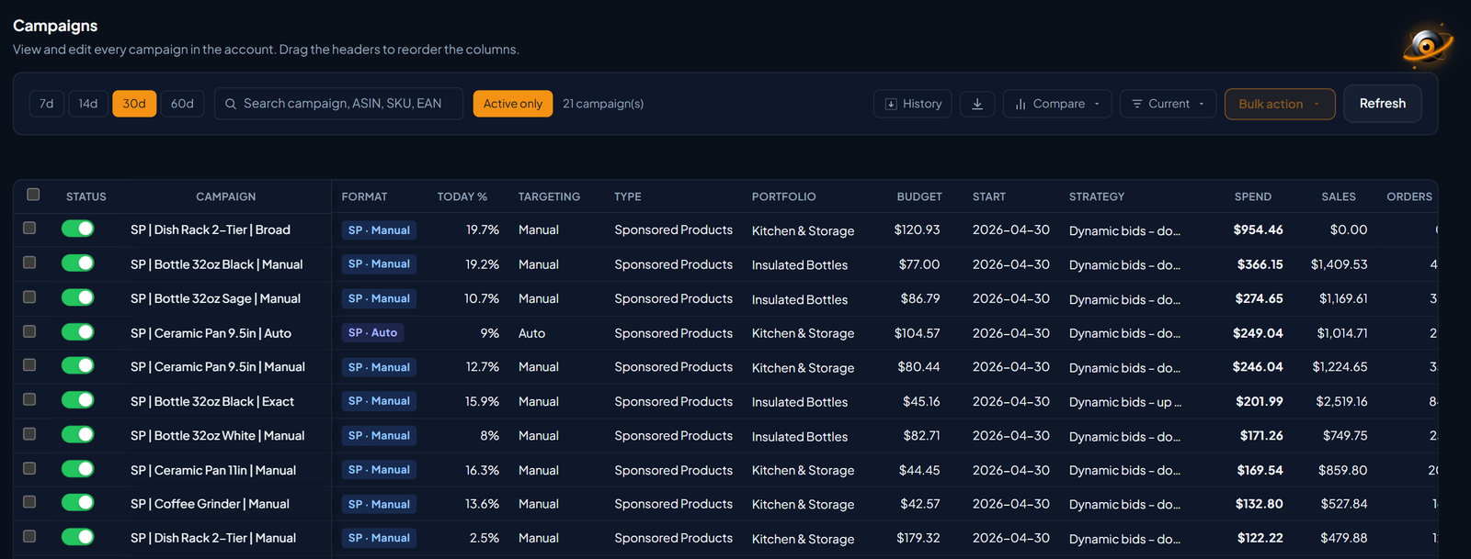
Task: Click the Refresh button
Action: click(x=1382, y=104)
